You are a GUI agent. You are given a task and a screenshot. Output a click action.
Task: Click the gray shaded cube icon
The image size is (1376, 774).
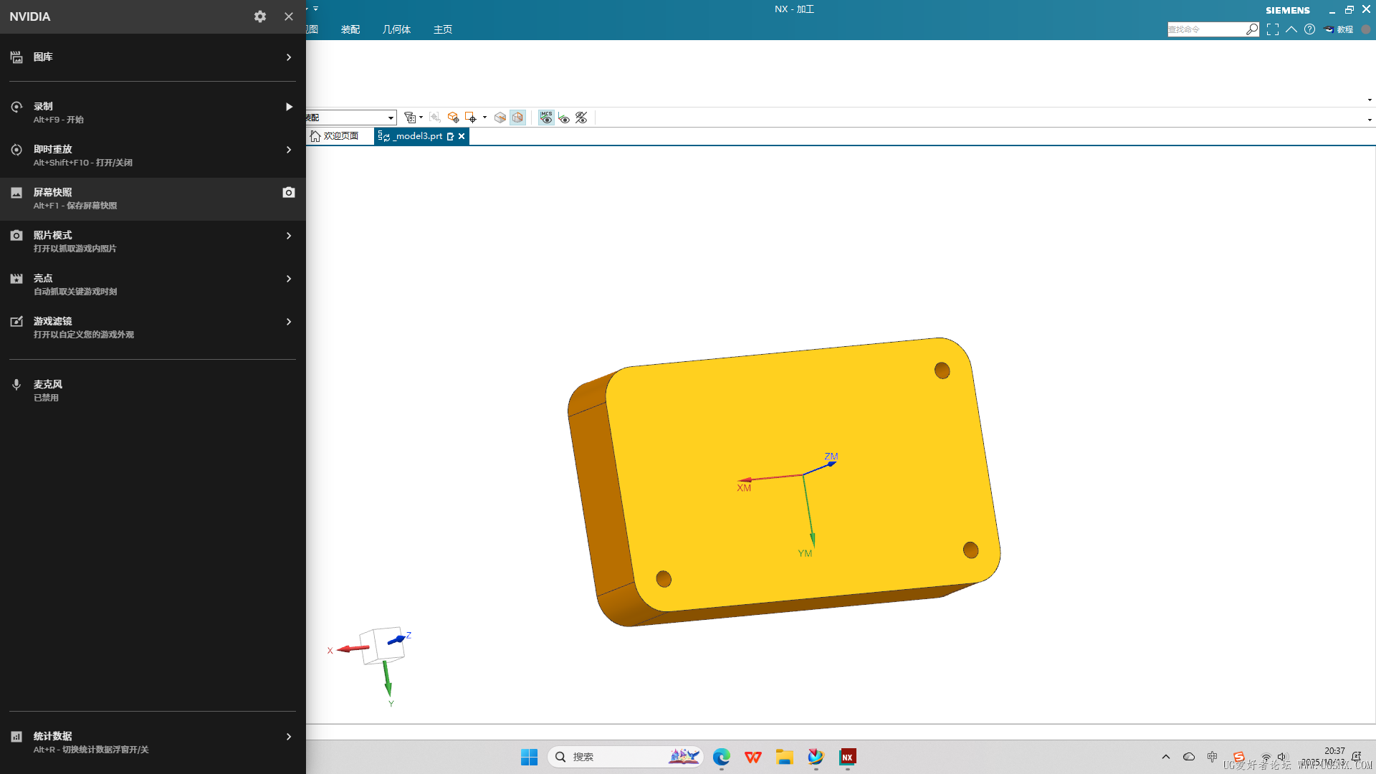click(500, 118)
